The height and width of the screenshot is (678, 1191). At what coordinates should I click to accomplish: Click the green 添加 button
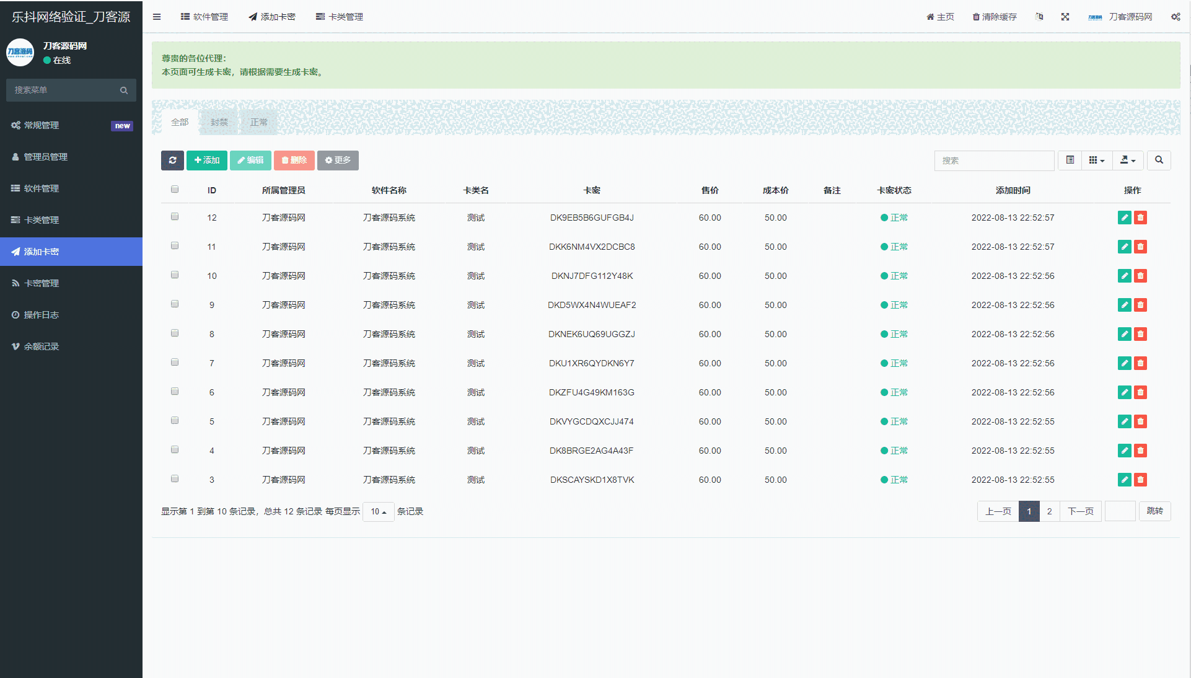point(206,161)
